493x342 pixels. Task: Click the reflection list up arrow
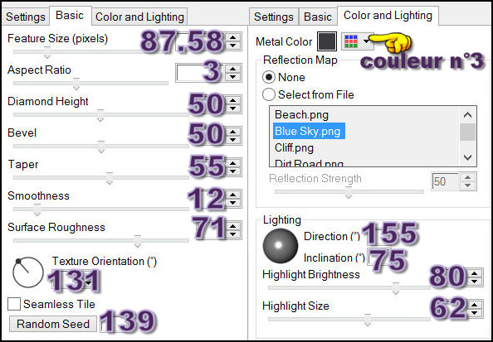pos(467,115)
